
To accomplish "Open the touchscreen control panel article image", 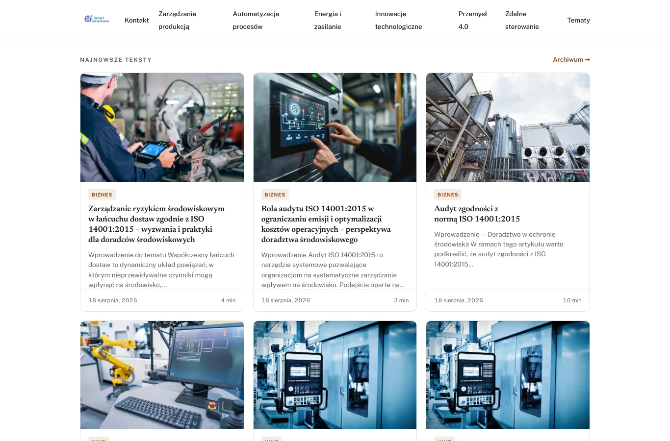I will (x=335, y=127).
